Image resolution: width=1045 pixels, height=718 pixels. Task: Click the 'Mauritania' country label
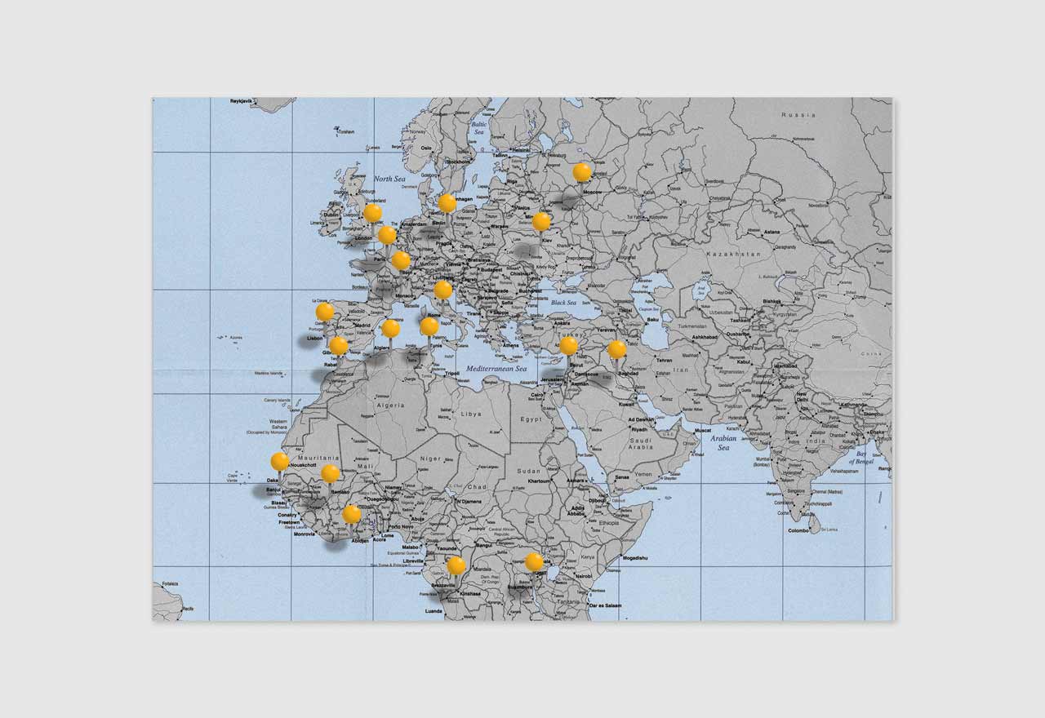(x=318, y=459)
